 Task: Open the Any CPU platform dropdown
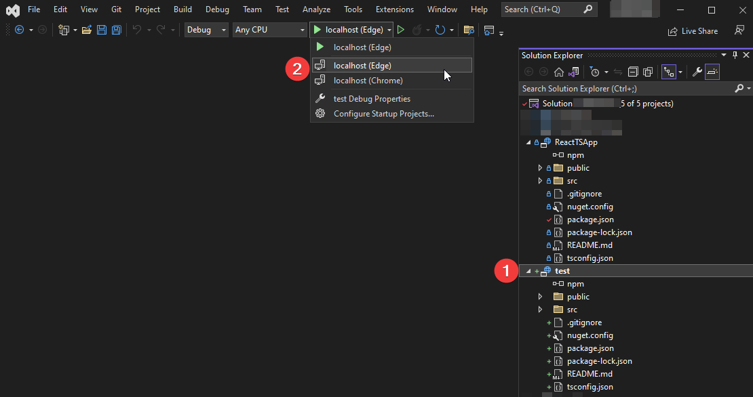point(269,30)
